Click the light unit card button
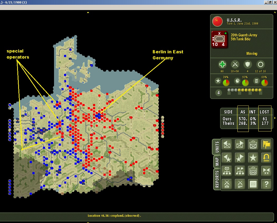The image size is (277, 223). click(253, 184)
